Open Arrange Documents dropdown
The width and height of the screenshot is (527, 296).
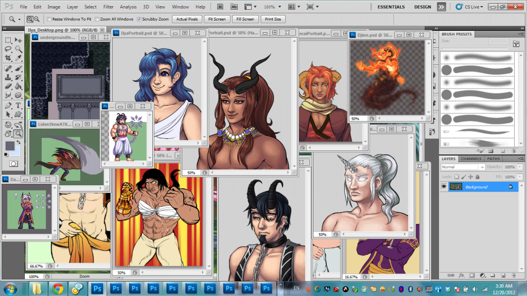click(x=294, y=7)
